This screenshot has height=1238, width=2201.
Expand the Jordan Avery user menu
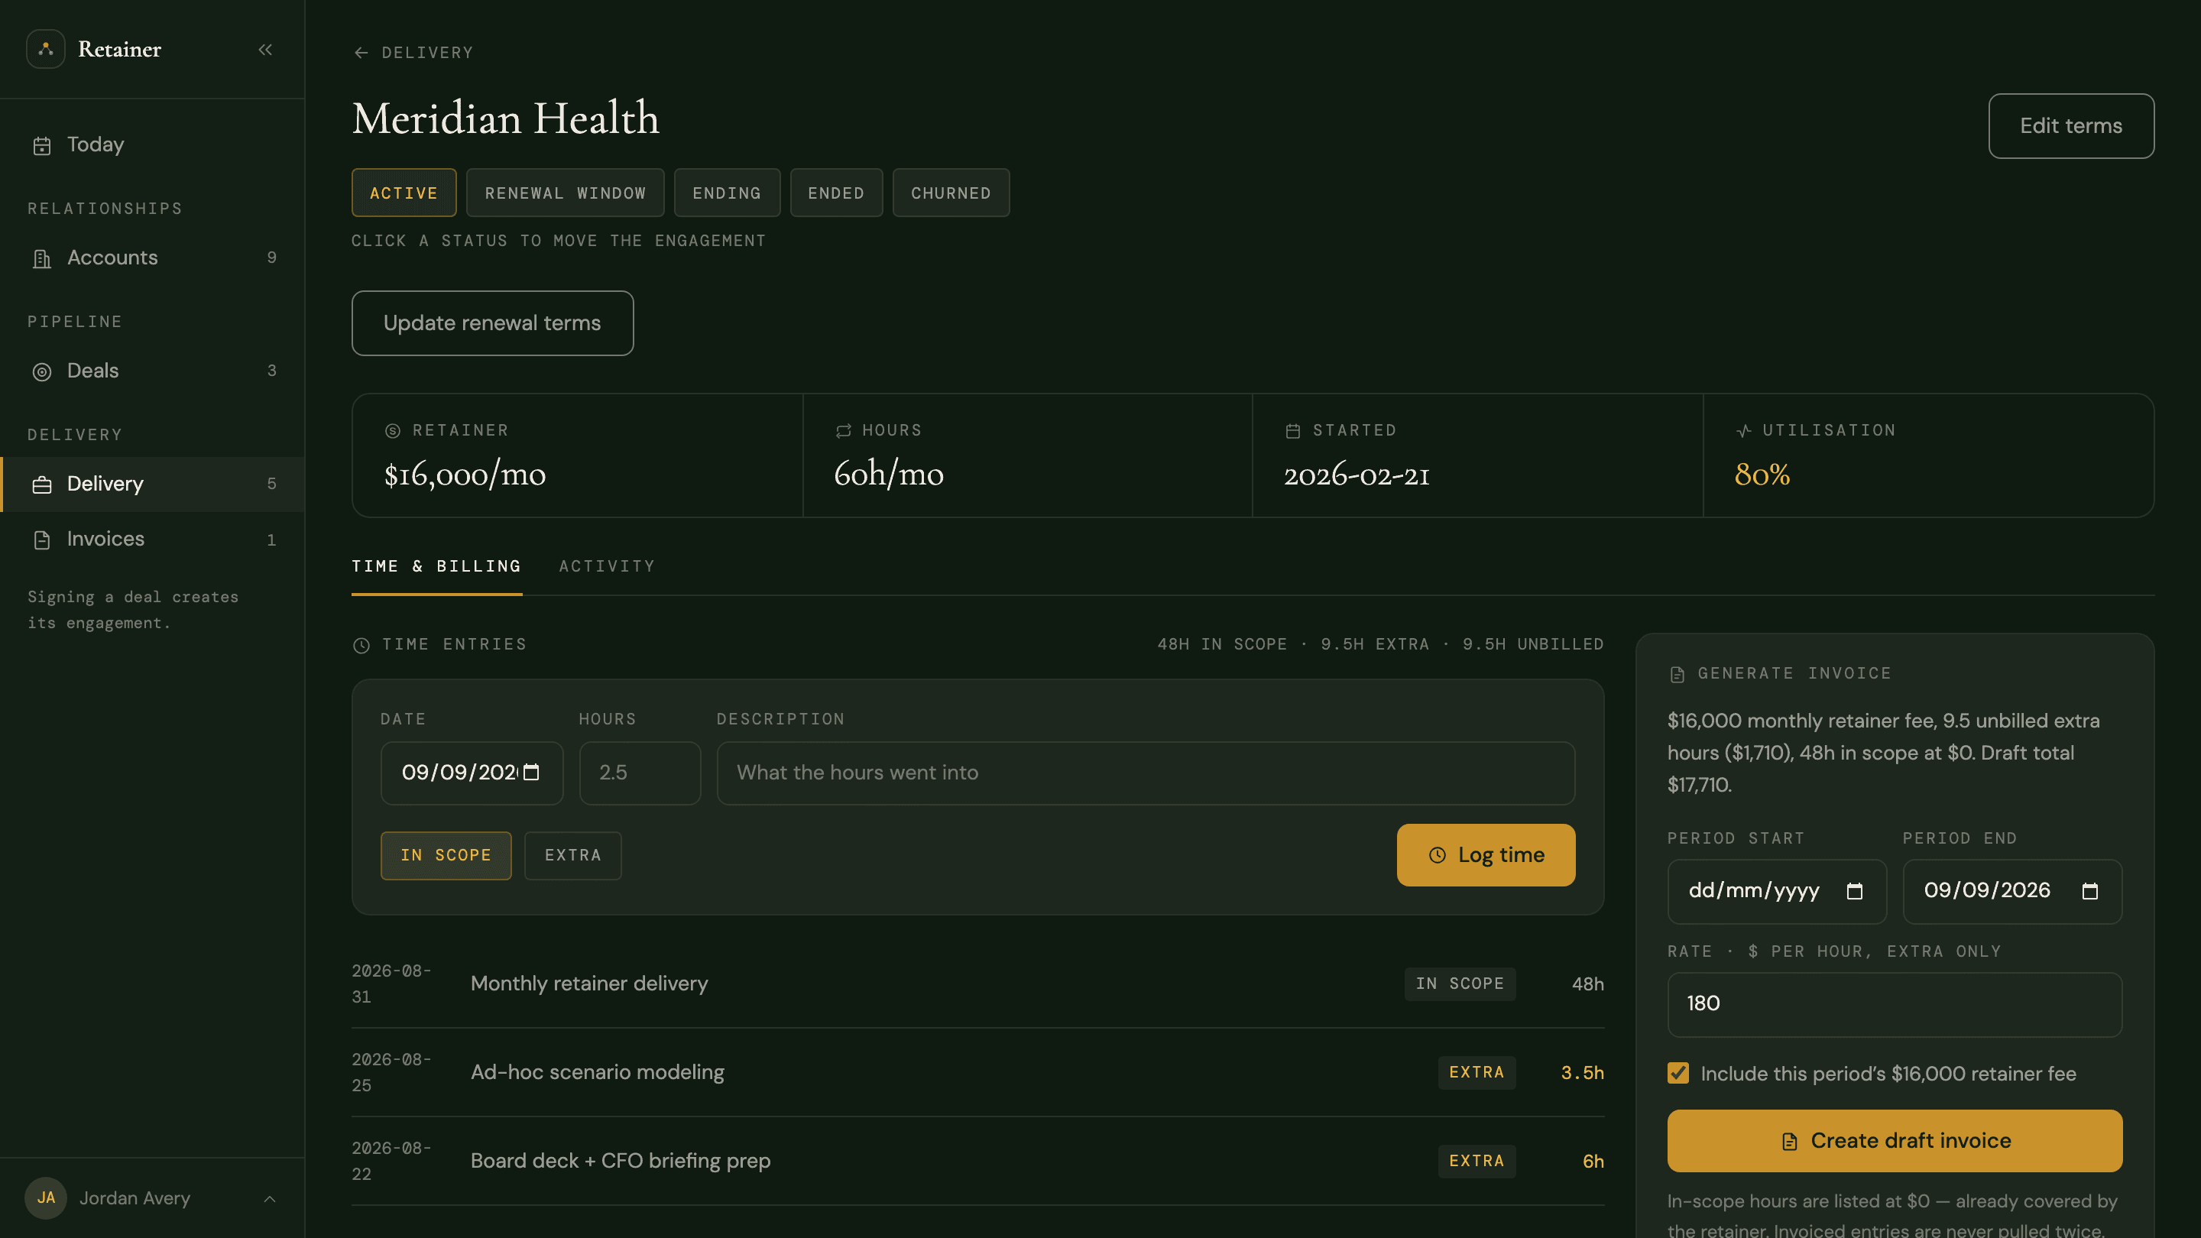152,1197
